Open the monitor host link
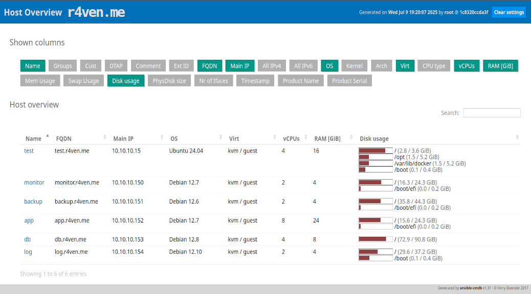 click(34, 183)
